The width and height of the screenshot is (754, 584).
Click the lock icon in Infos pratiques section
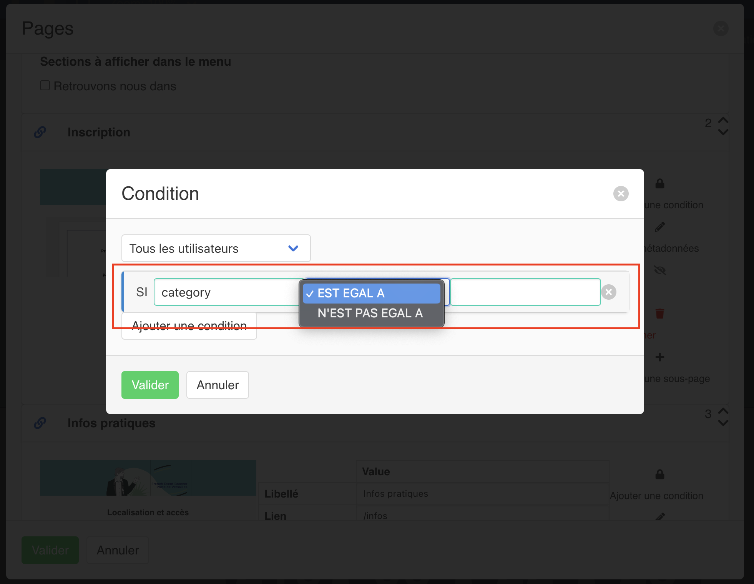[660, 474]
